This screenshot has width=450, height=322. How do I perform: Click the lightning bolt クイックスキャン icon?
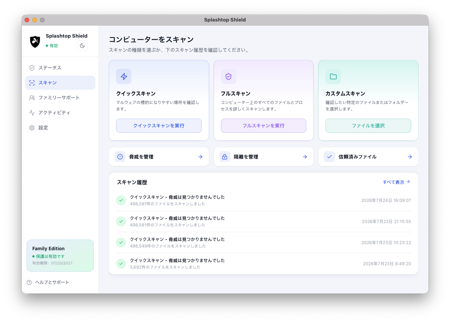(124, 76)
